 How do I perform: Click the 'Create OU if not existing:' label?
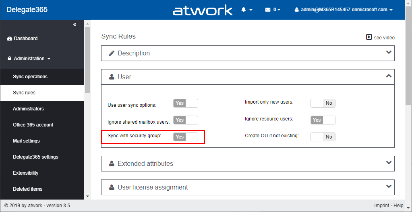tap(272, 136)
